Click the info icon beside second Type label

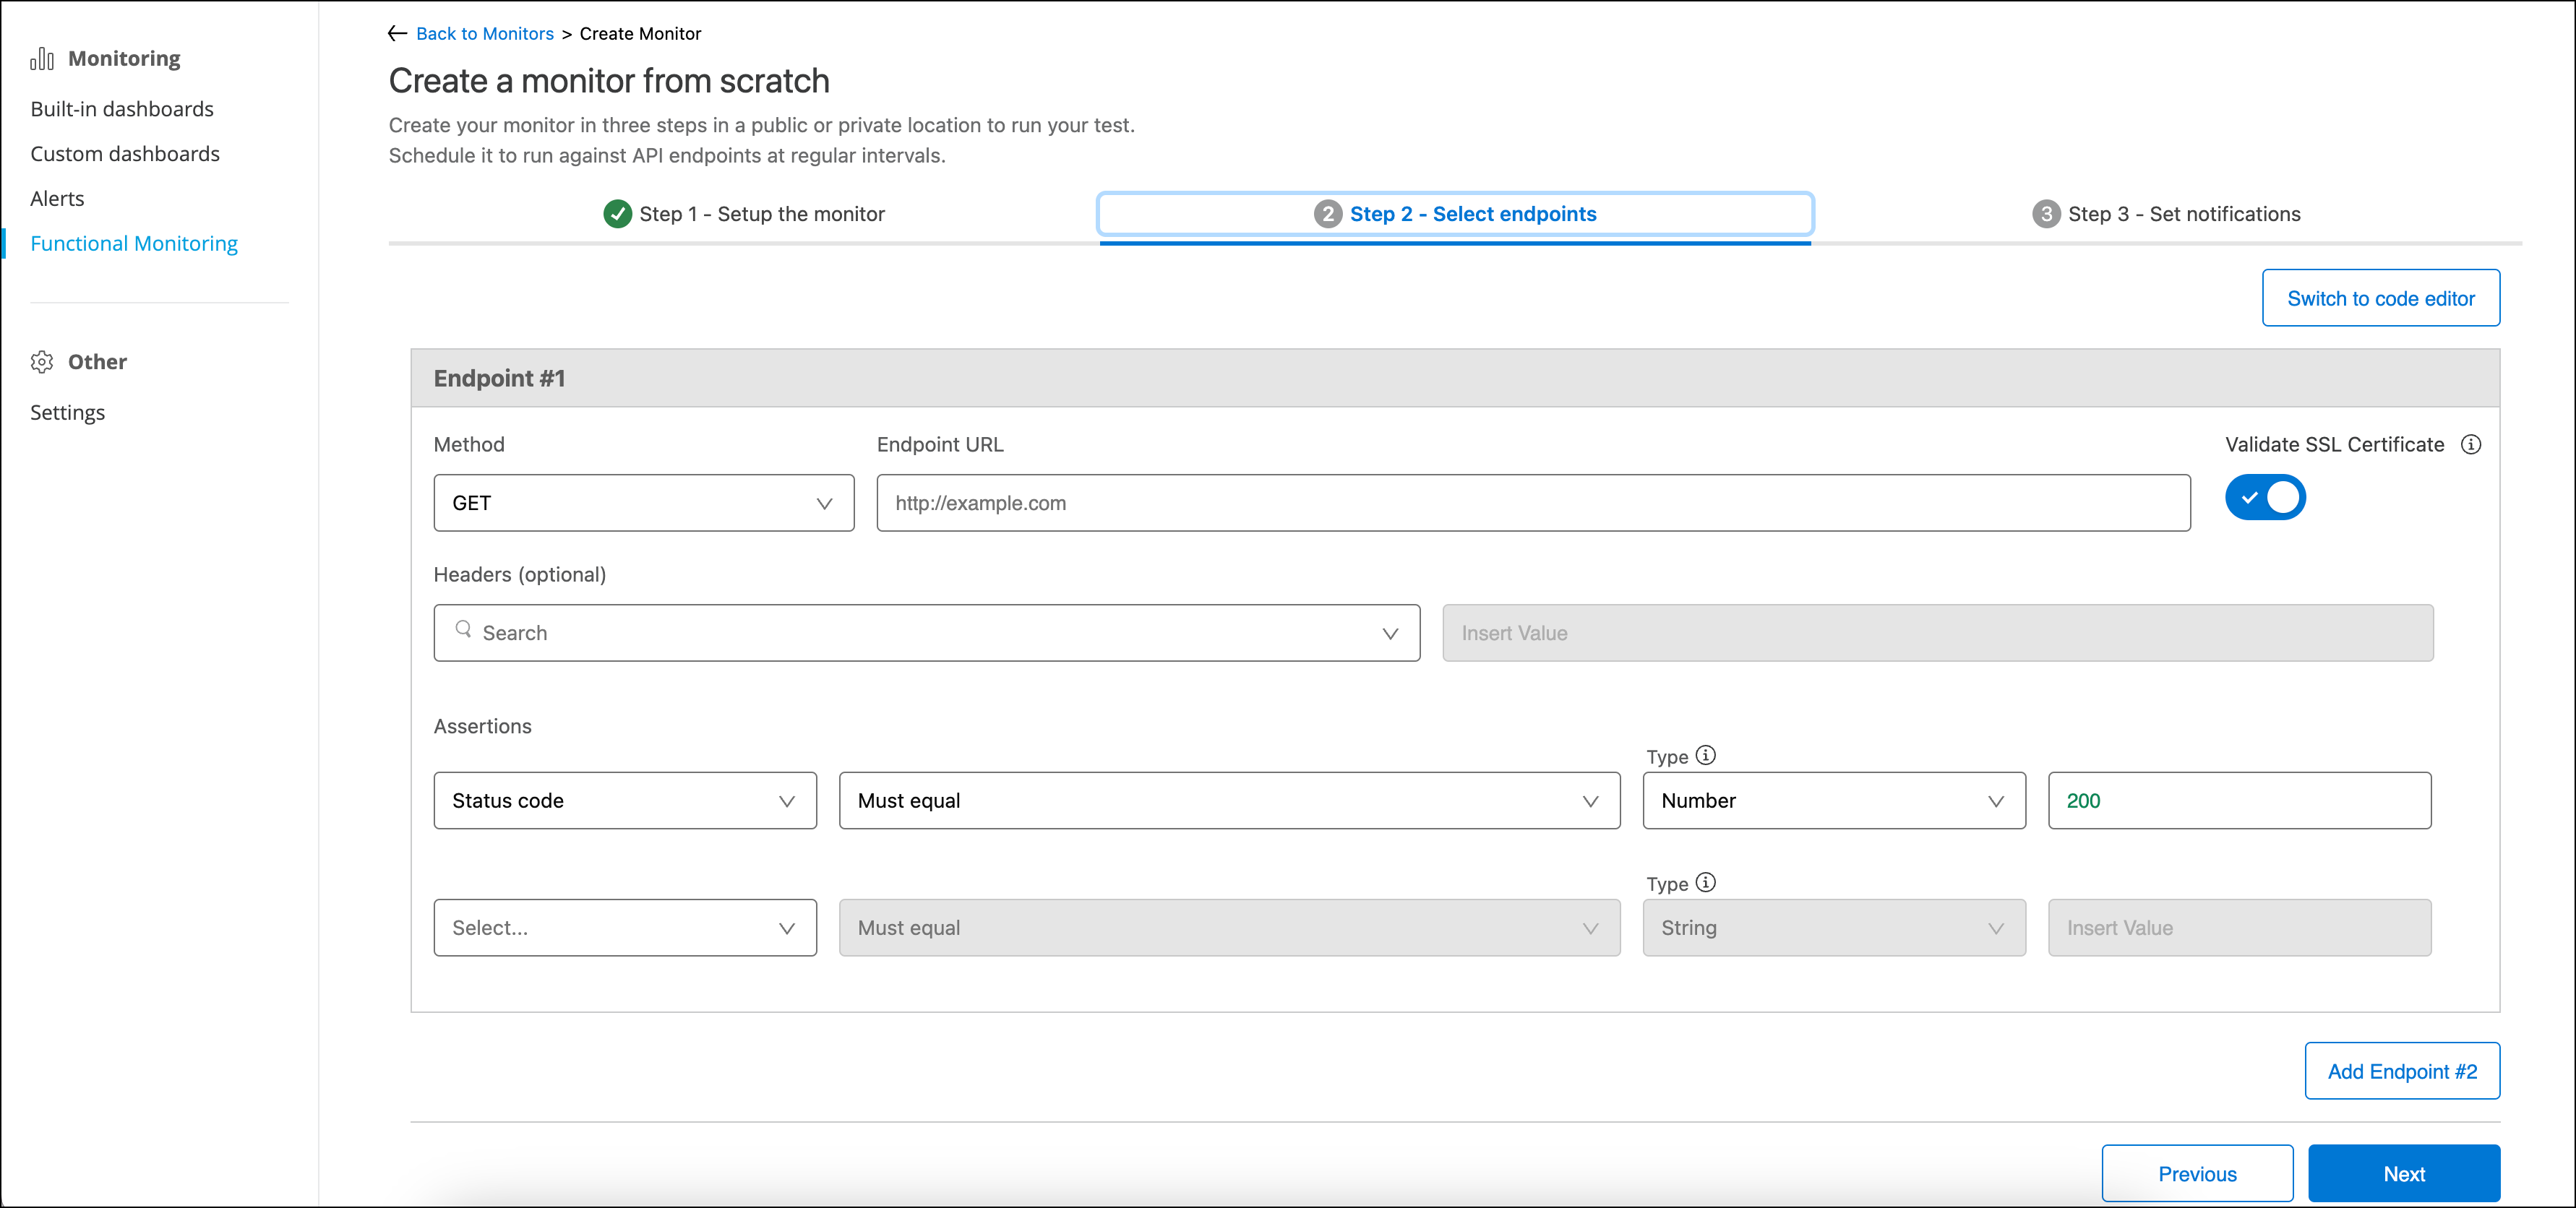click(1706, 883)
